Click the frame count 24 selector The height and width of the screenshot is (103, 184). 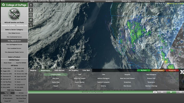click(x=155, y=92)
